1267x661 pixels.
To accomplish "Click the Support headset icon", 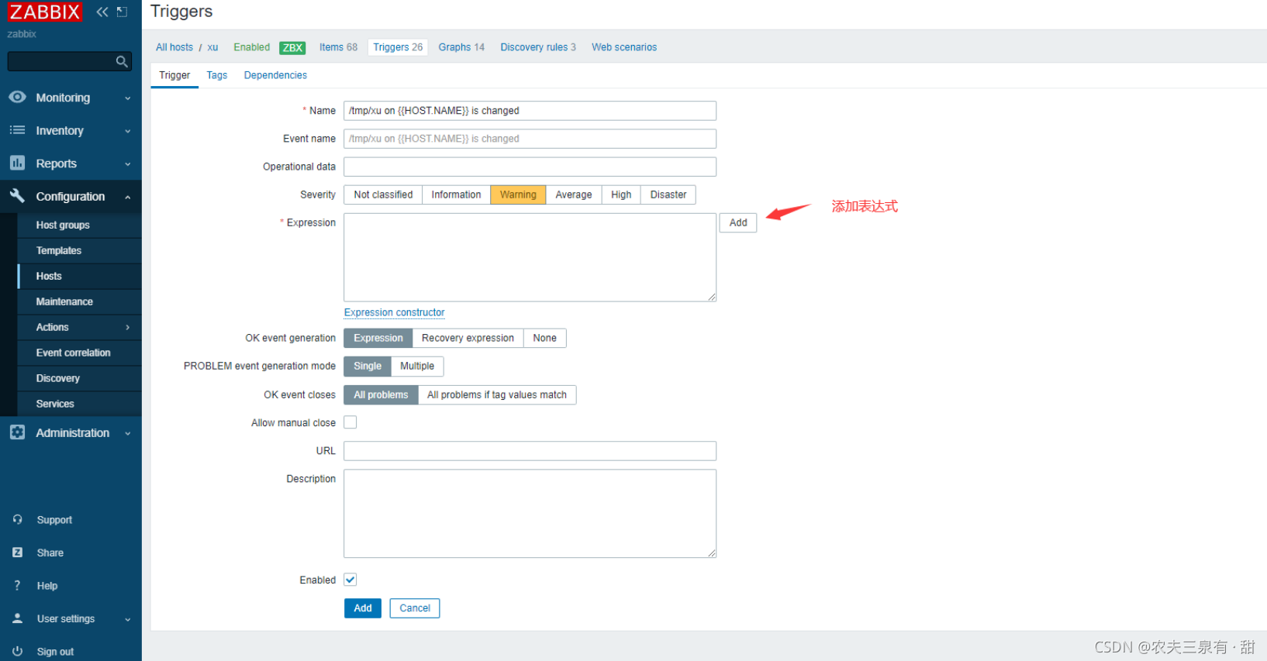I will (x=17, y=519).
